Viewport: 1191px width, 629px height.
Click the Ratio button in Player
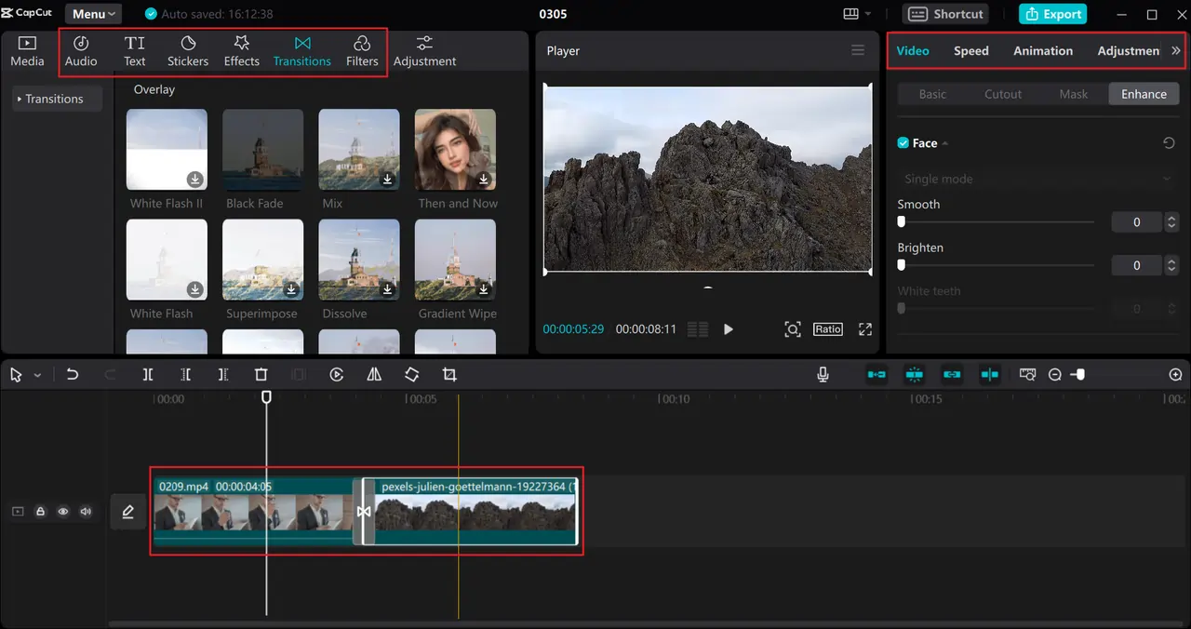tap(827, 329)
